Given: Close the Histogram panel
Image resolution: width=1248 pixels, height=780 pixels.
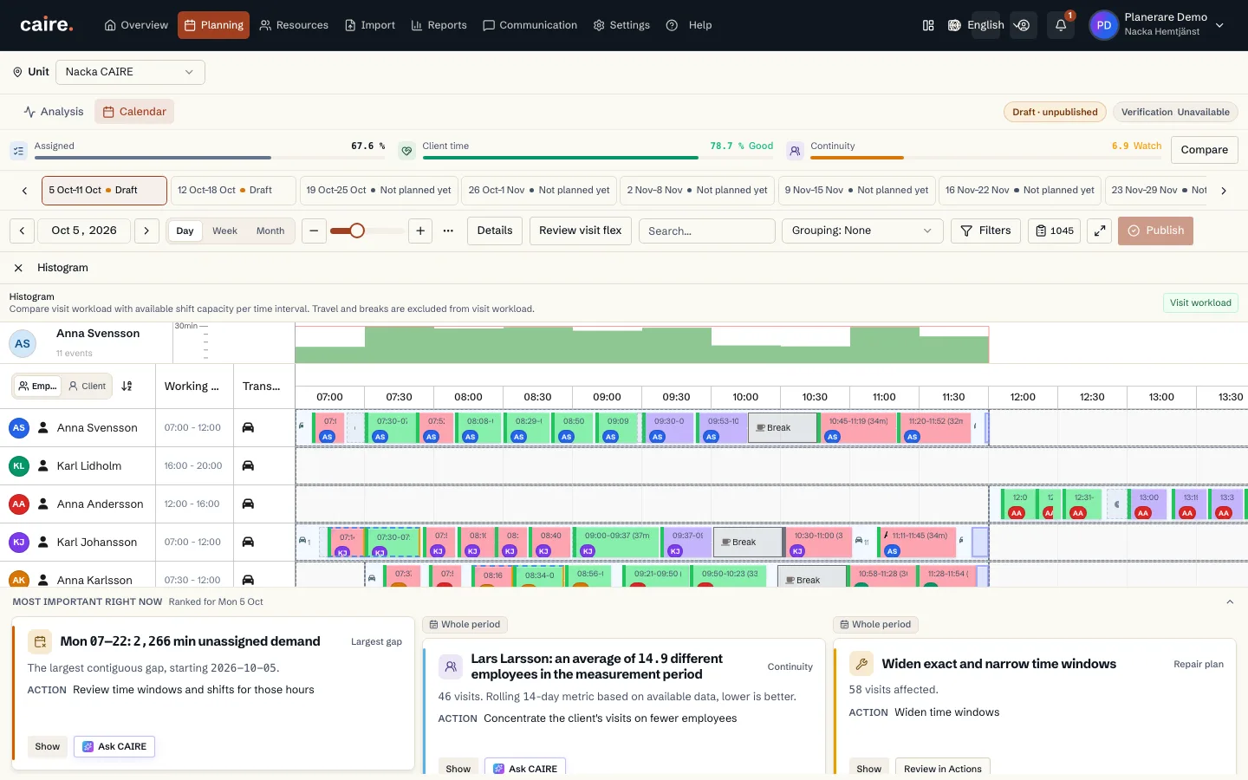Looking at the screenshot, I should [18, 268].
